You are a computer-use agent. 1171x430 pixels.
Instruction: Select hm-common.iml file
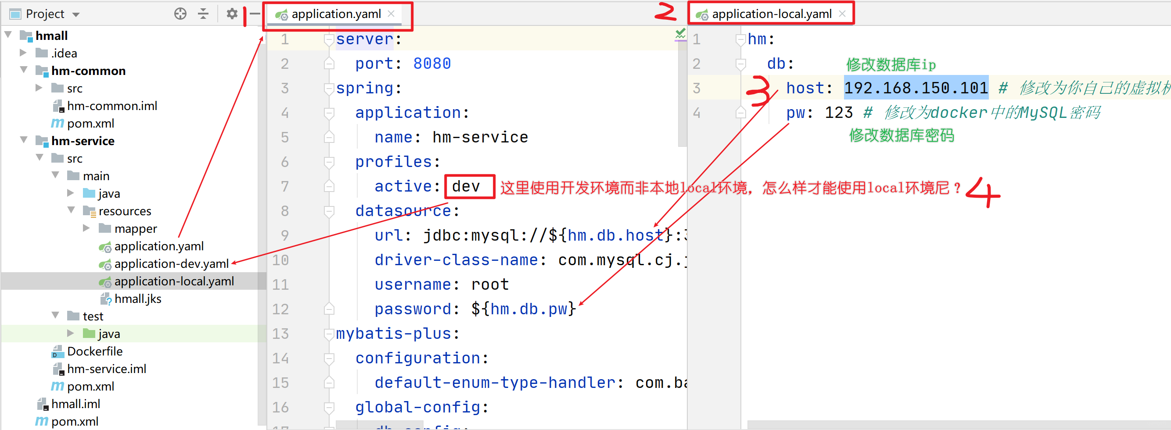coord(112,106)
